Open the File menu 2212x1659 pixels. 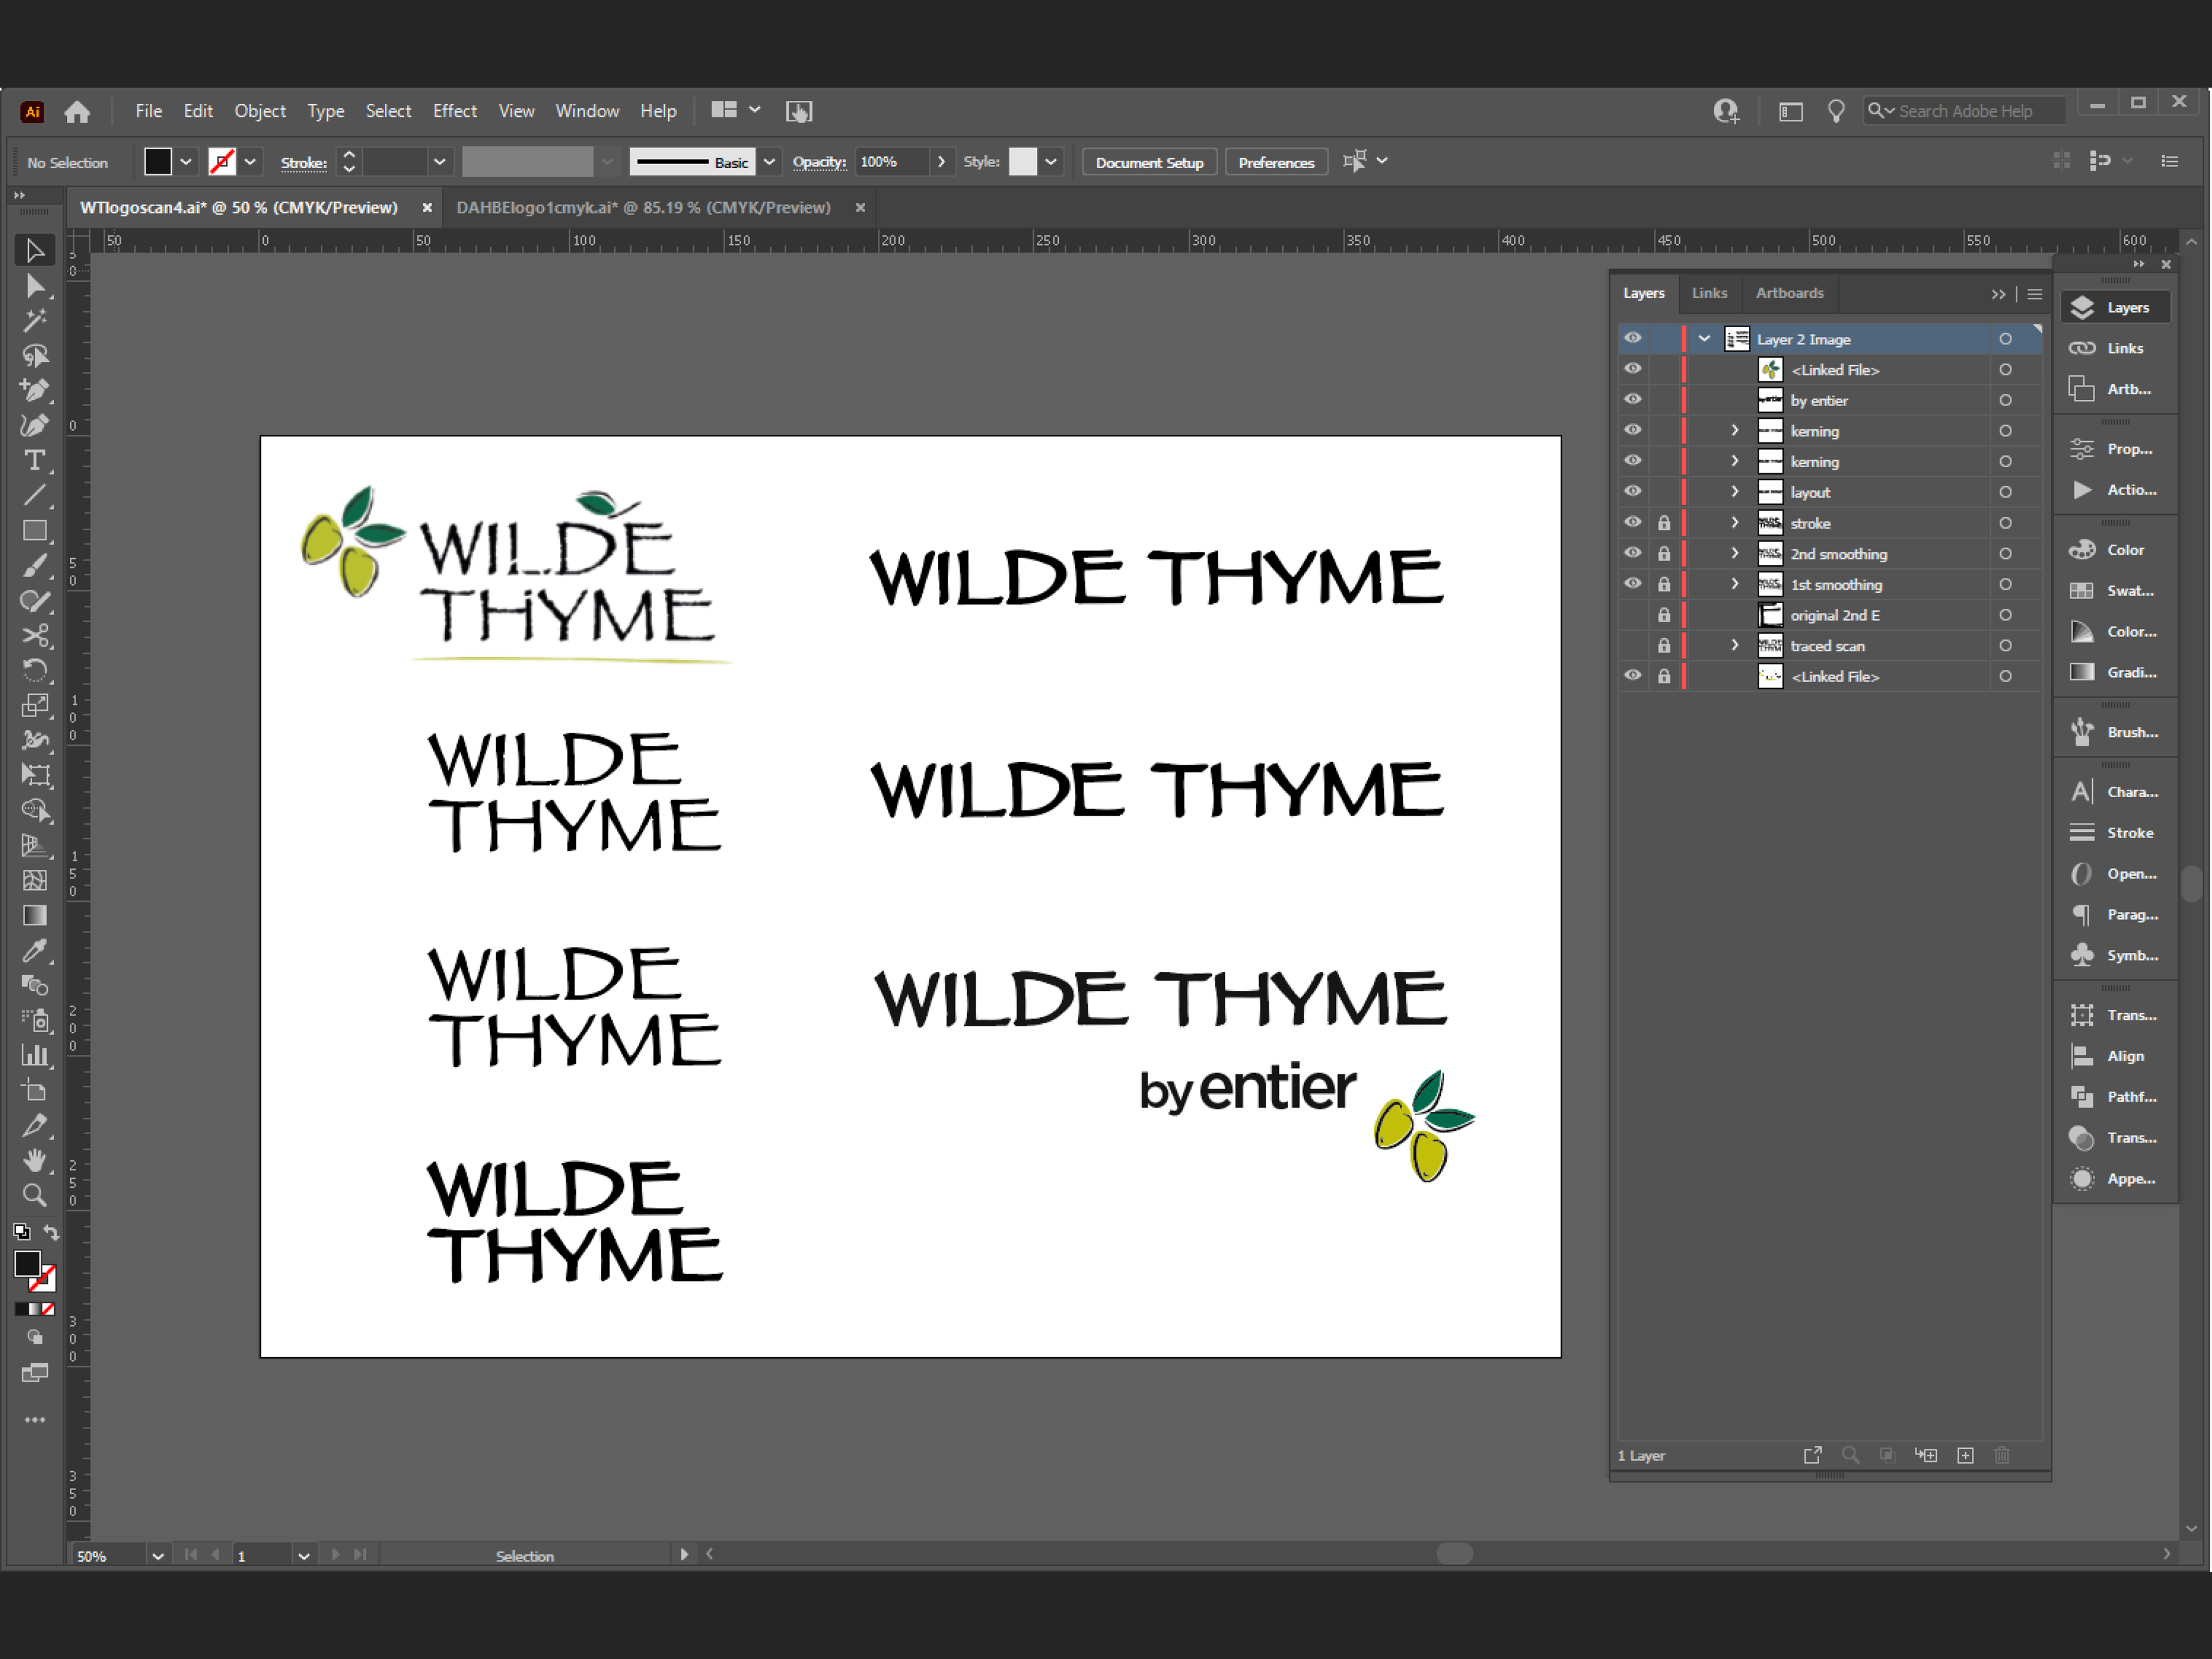coord(149,111)
